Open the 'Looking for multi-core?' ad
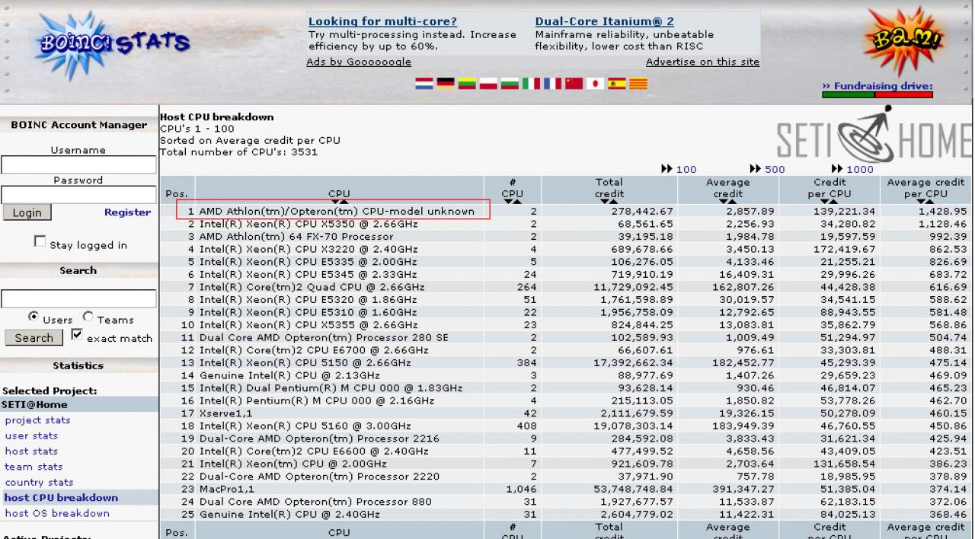This screenshot has width=975, height=539. point(382,22)
